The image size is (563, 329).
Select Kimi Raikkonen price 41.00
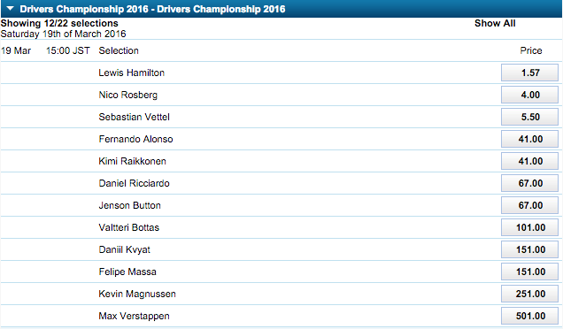(529, 162)
